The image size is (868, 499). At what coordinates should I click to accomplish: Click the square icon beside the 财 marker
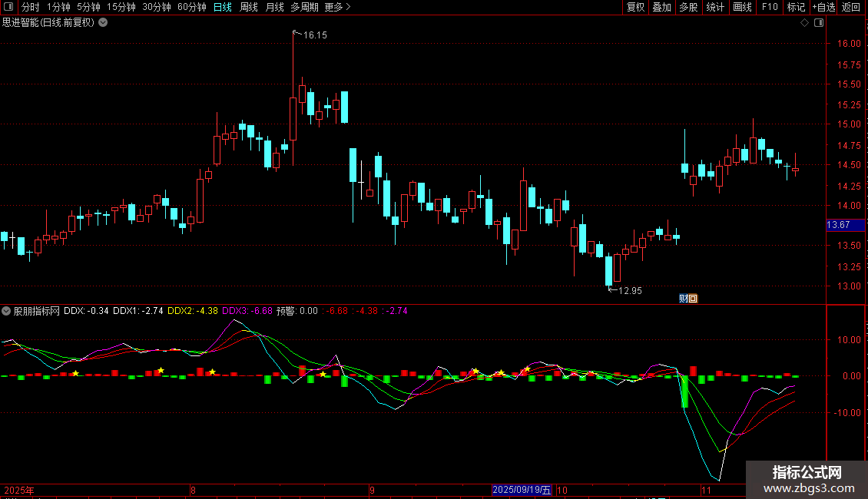[x=693, y=299]
